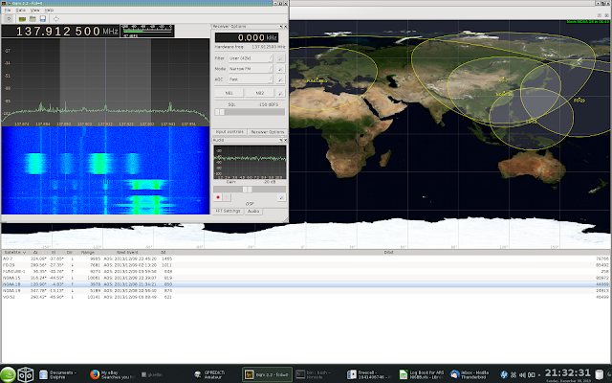The width and height of the screenshot is (612, 383).
Task: Open the Filter settings button beside the filter dropdown
Action: 279,57
